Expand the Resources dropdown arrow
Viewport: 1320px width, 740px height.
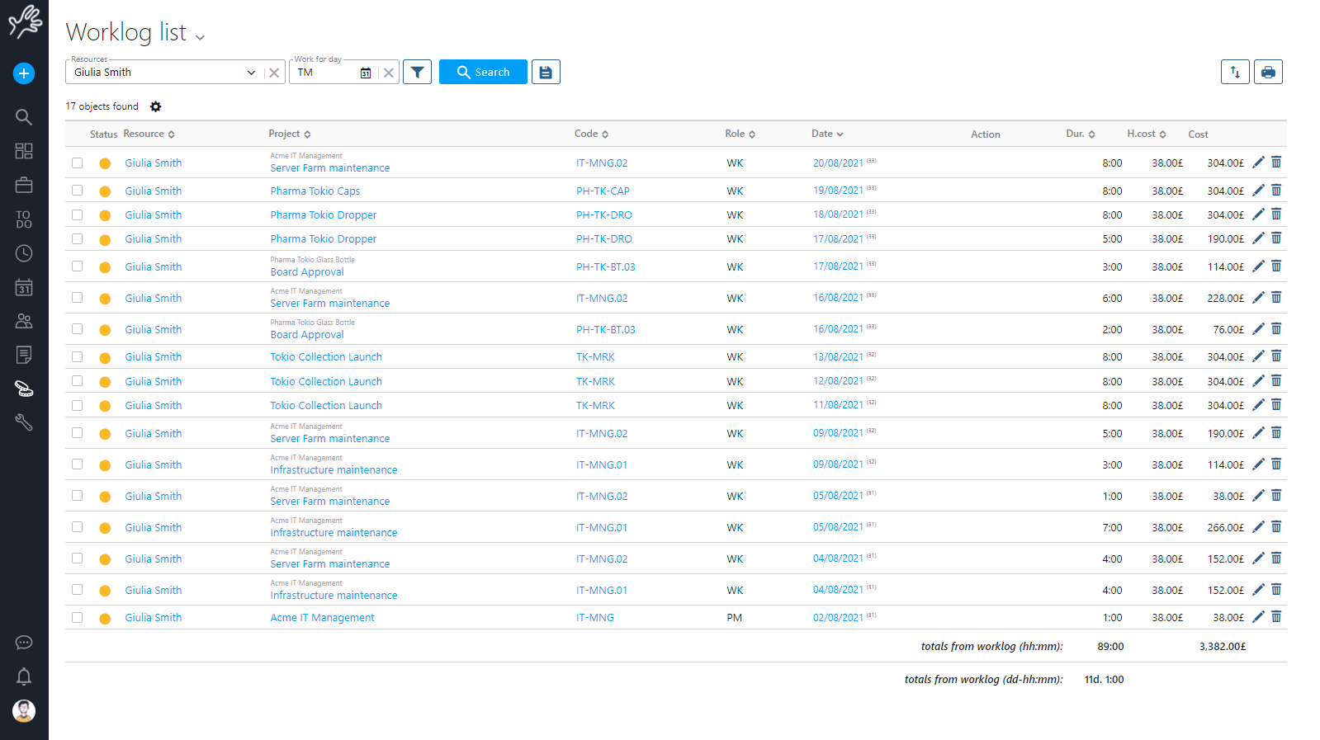tap(251, 73)
